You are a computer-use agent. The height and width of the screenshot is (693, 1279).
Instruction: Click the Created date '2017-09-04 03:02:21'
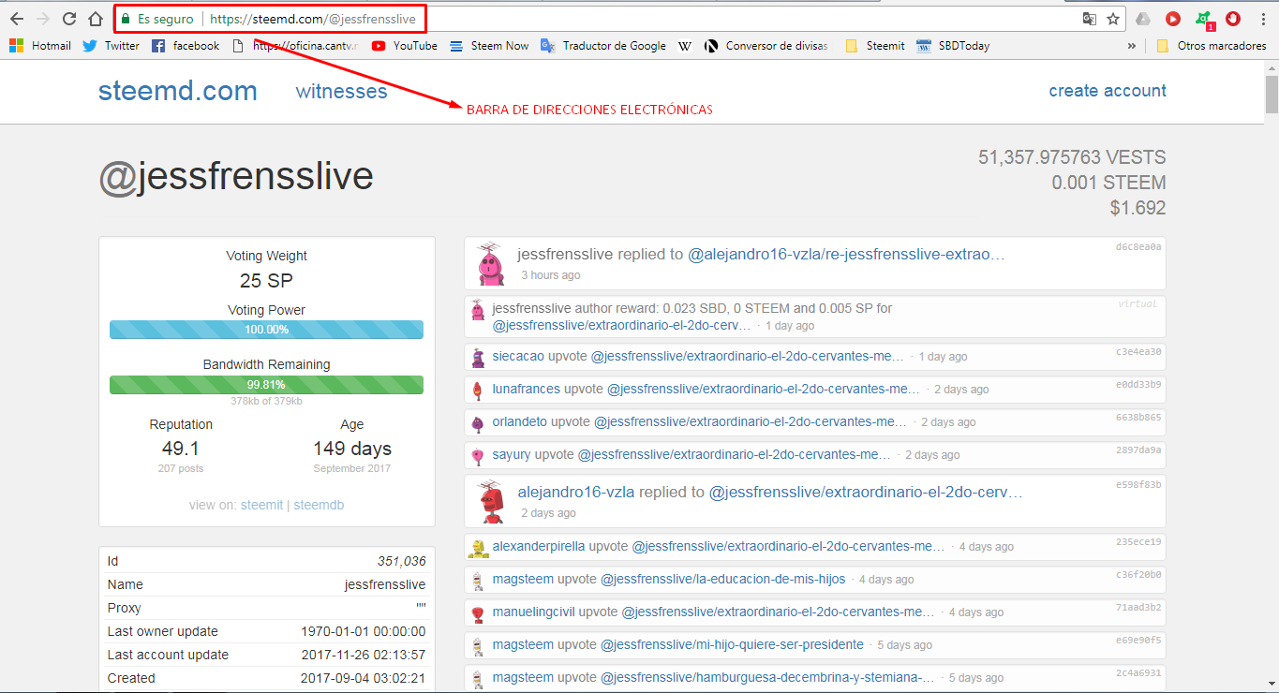[363, 678]
